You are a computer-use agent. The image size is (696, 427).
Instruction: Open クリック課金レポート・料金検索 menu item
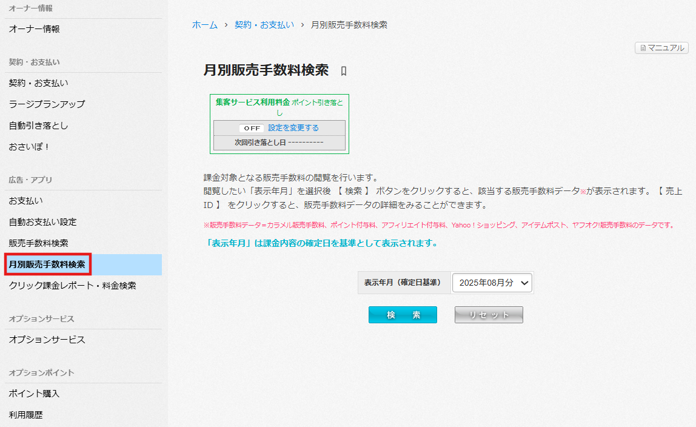72,286
